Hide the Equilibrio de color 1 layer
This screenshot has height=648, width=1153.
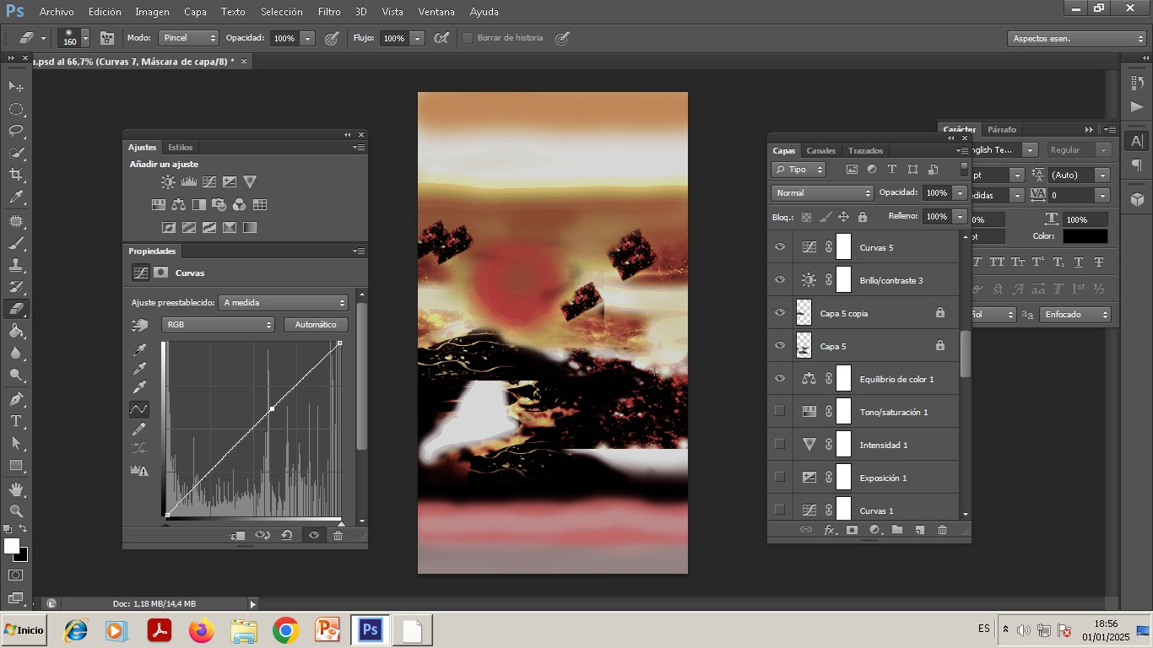click(x=780, y=379)
